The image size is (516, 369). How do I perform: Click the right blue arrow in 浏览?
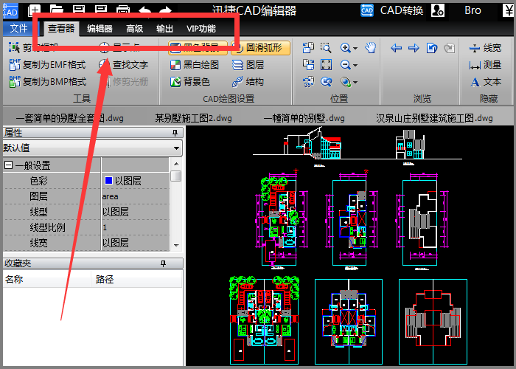coord(414,48)
